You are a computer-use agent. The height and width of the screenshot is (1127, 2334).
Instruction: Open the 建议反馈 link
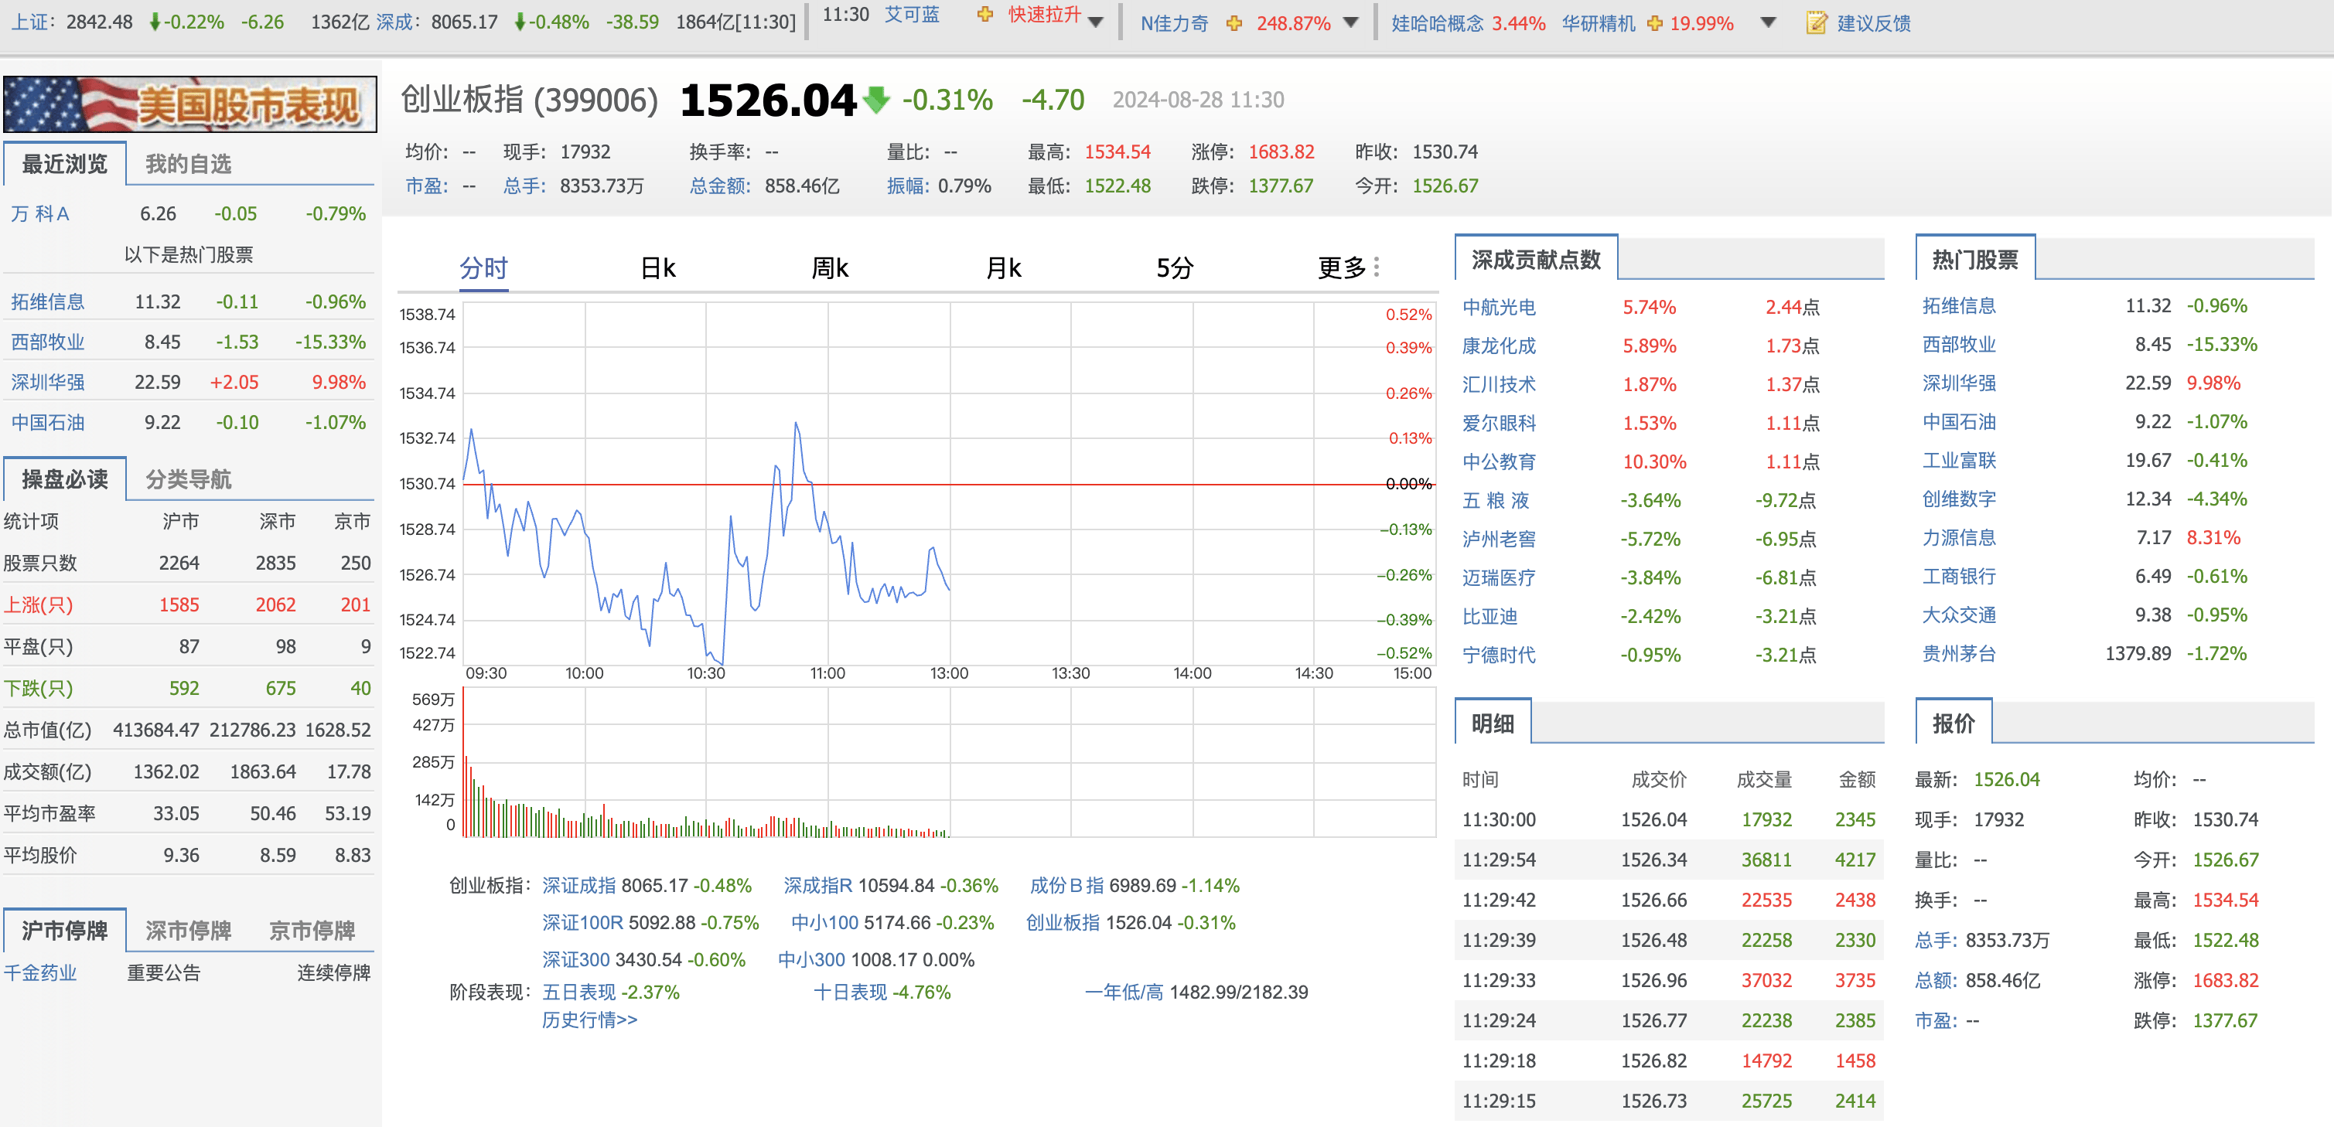(1874, 23)
